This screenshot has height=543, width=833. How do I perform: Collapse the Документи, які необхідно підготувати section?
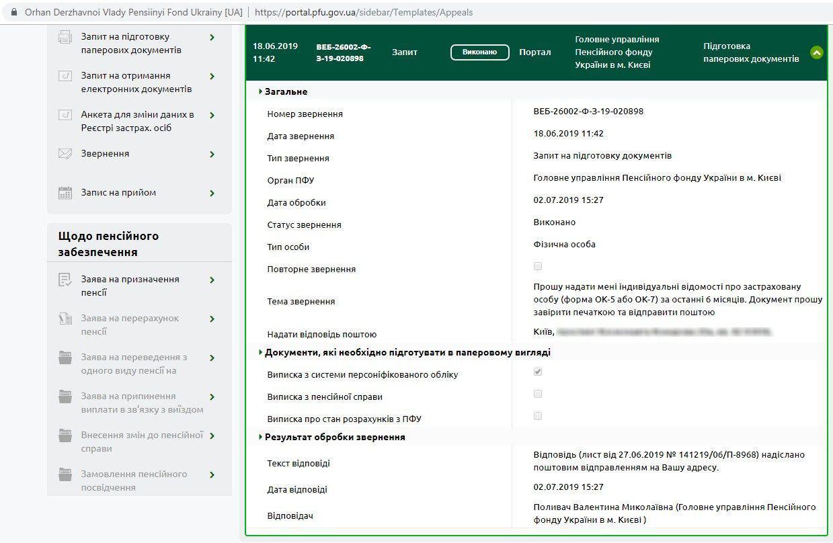click(260, 352)
